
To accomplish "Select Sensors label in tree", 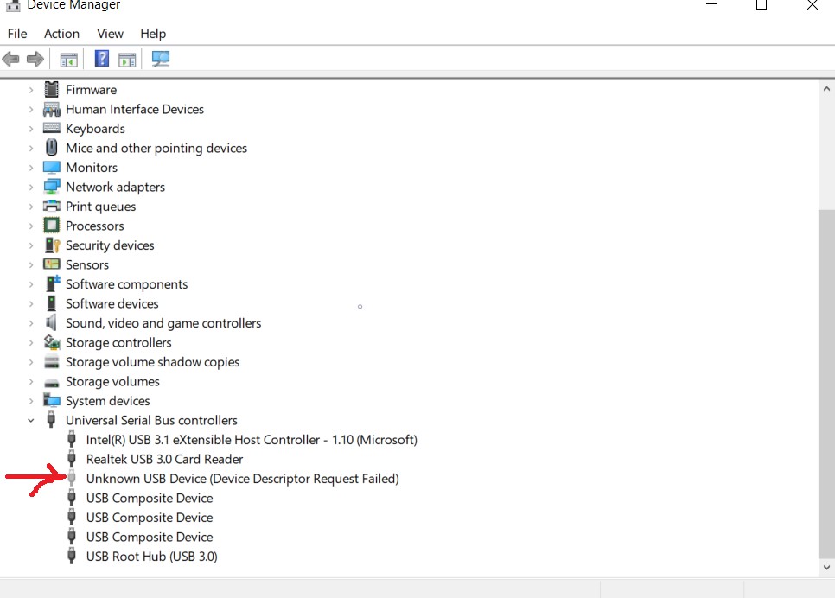I will point(86,264).
